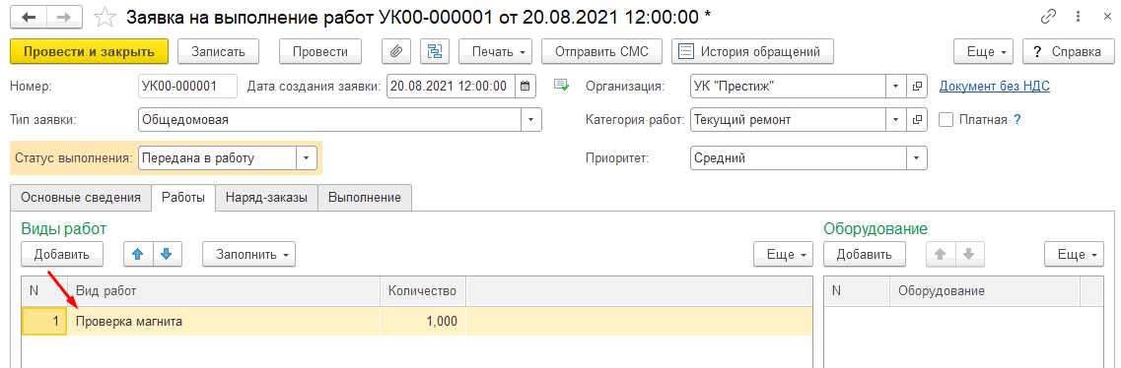Switch to the Основные сведения tab
The width and height of the screenshot is (1121, 368).
(81, 198)
